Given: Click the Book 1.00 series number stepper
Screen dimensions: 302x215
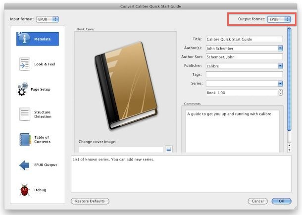Looking at the screenshot, I should point(281,93).
